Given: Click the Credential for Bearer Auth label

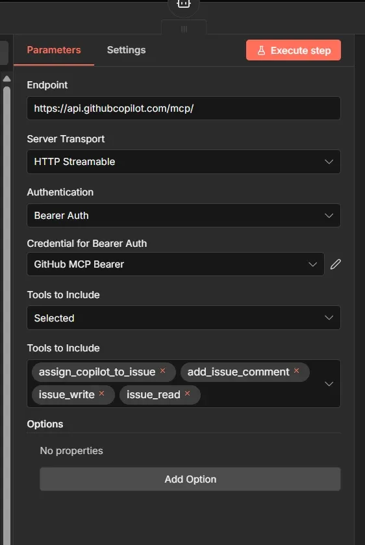Looking at the screenshot, I should tap(87, 244).
